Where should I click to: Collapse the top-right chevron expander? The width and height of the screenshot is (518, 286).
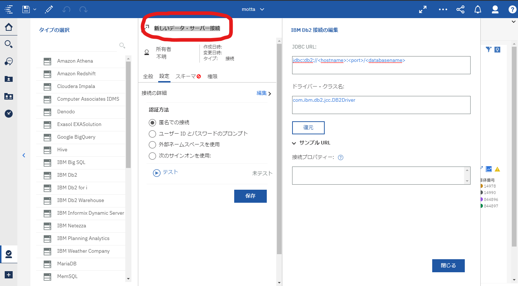click(514, 22)
